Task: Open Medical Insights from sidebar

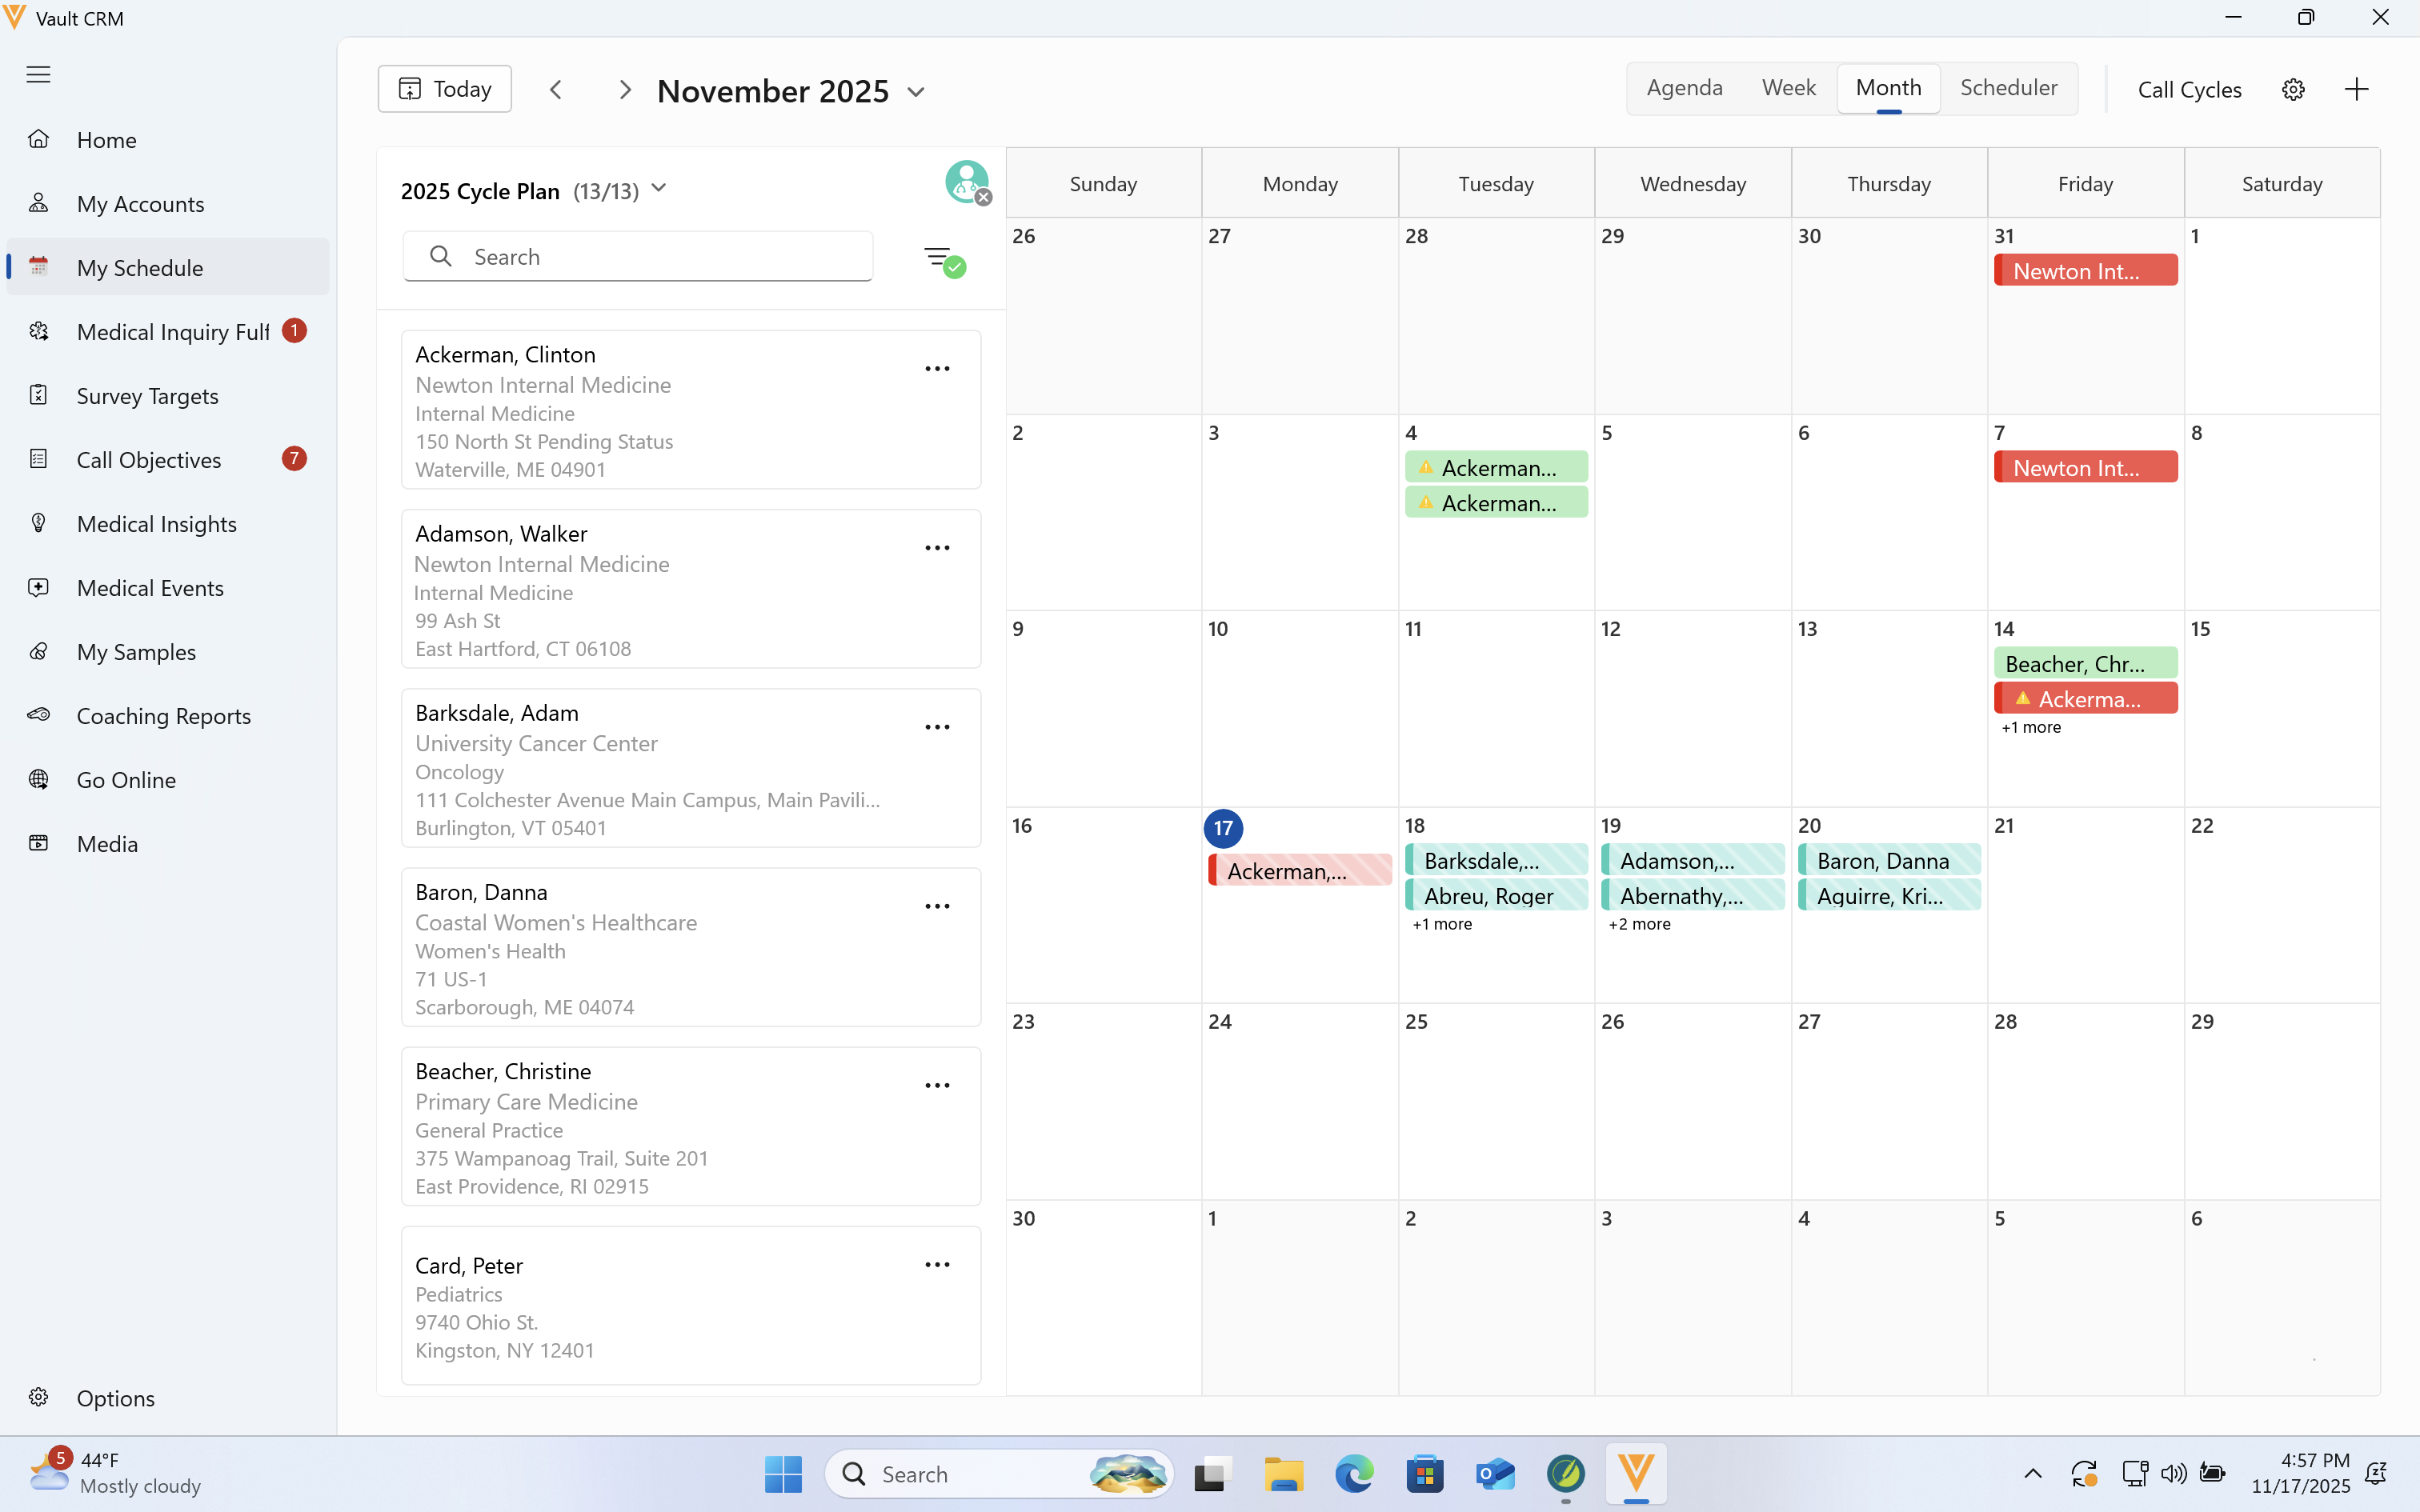Action: [x=156, y=524]
